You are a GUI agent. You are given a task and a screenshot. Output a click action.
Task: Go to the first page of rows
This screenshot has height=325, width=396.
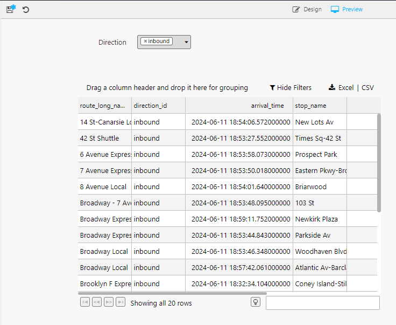click(x=85, y=302)
